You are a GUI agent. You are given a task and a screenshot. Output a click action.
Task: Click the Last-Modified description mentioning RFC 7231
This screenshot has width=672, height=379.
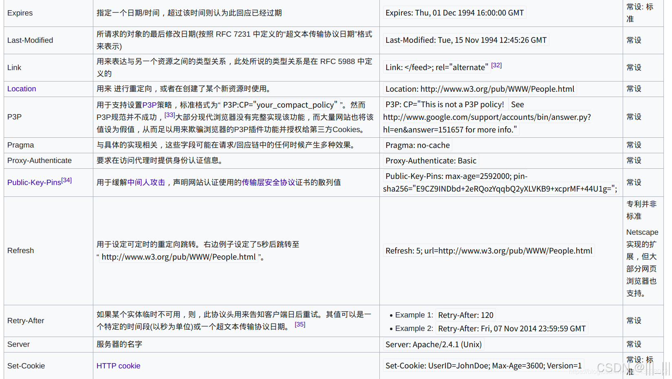[234, 40]
